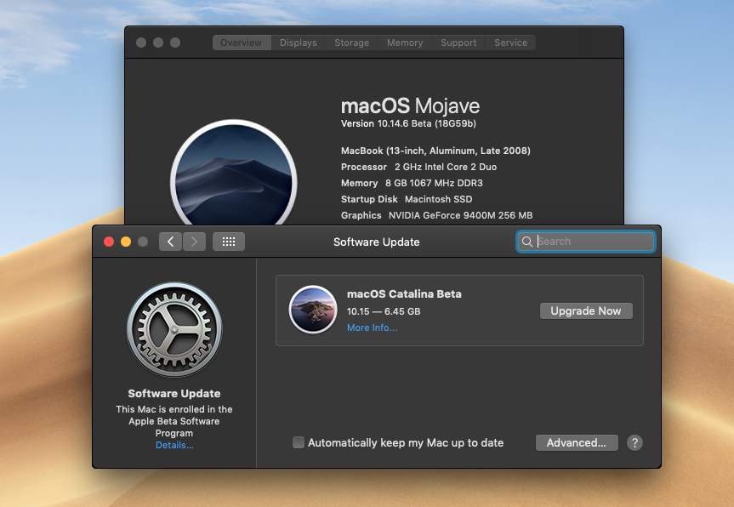Screen dimensions: 734x507
Task: Click the back arrow in Software Update
Action: click(170, 242)
